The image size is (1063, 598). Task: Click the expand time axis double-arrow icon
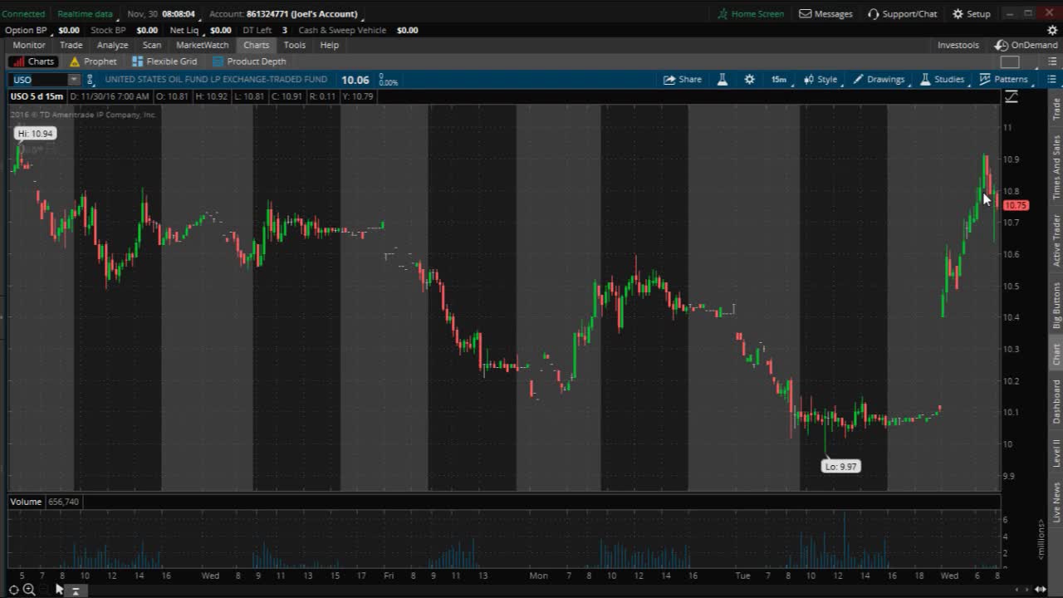pyautogui.click(x=1041, y=590)
